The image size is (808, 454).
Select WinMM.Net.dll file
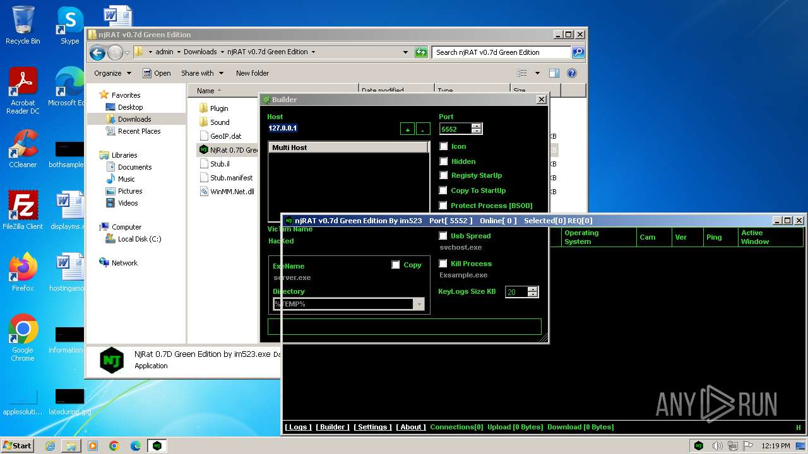coord(227,192)
